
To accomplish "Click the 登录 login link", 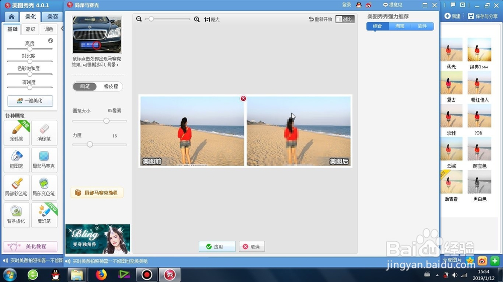I will [x=347, y=5].
